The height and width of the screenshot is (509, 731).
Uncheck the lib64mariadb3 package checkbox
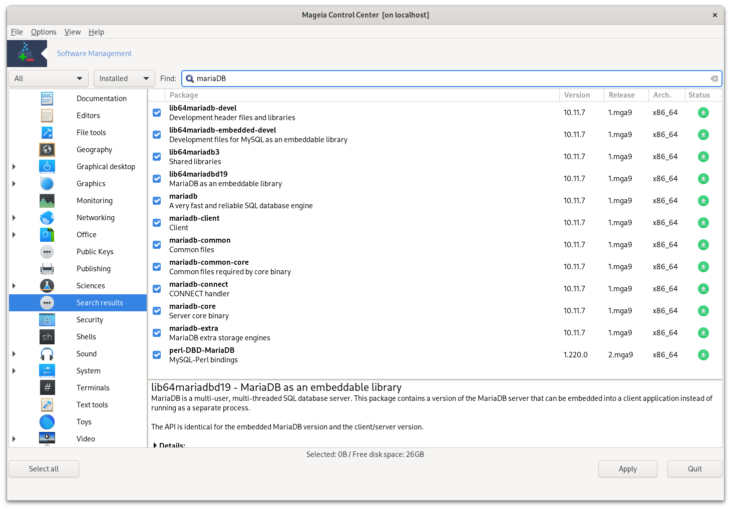click(x=157, y=157)
